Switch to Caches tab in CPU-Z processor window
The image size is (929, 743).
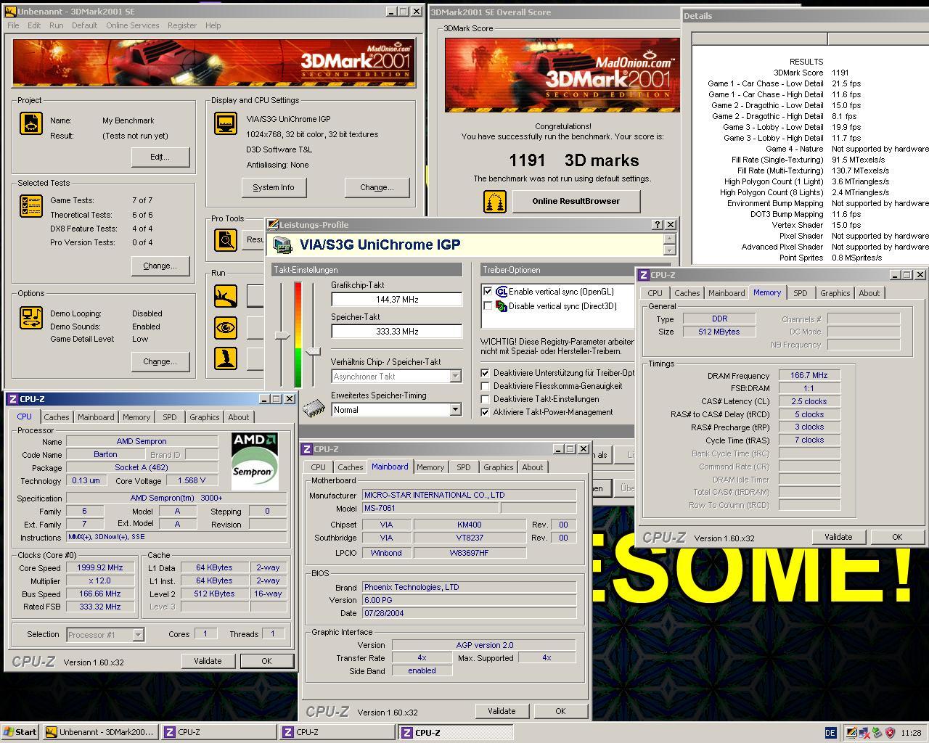tap(56, 417)
